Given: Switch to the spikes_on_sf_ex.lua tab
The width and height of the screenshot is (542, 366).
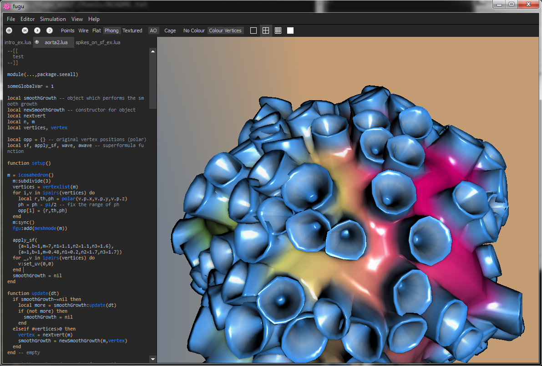Looking at the screenshot, I should point(98,42).
